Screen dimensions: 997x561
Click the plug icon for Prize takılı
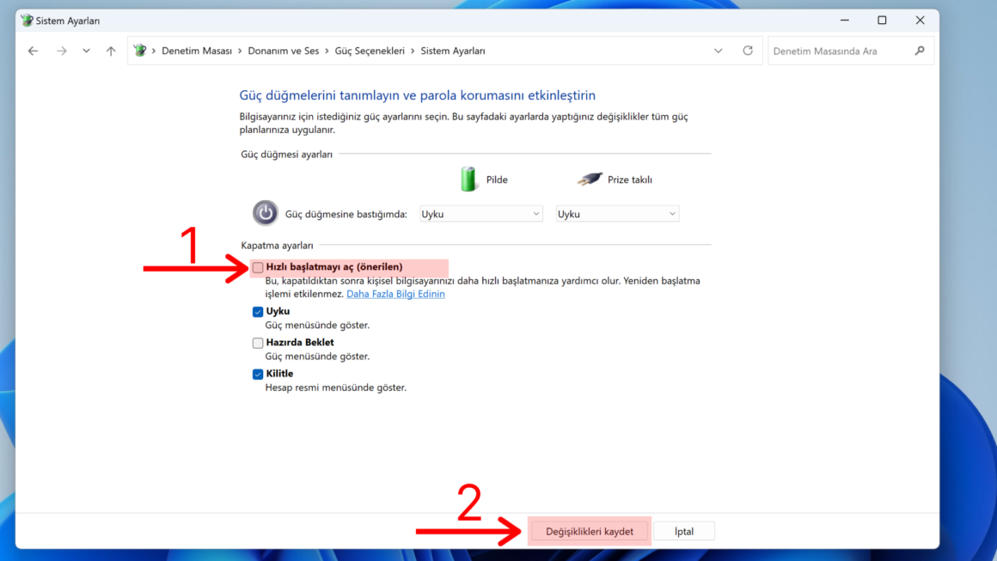[590, 179]
